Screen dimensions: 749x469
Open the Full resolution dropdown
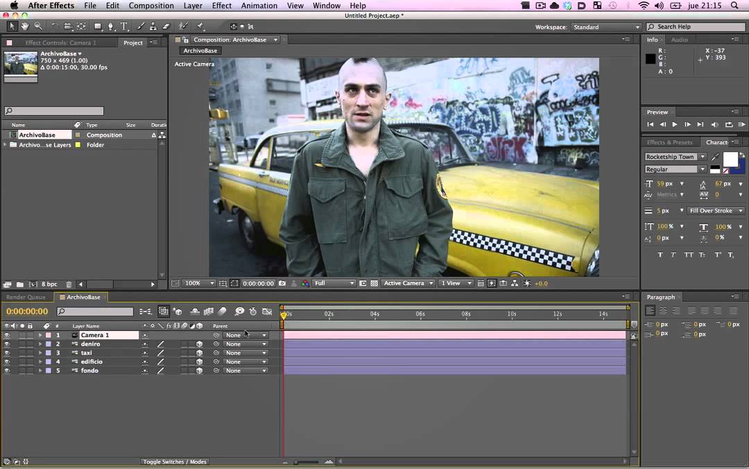(x=334, y=283)
